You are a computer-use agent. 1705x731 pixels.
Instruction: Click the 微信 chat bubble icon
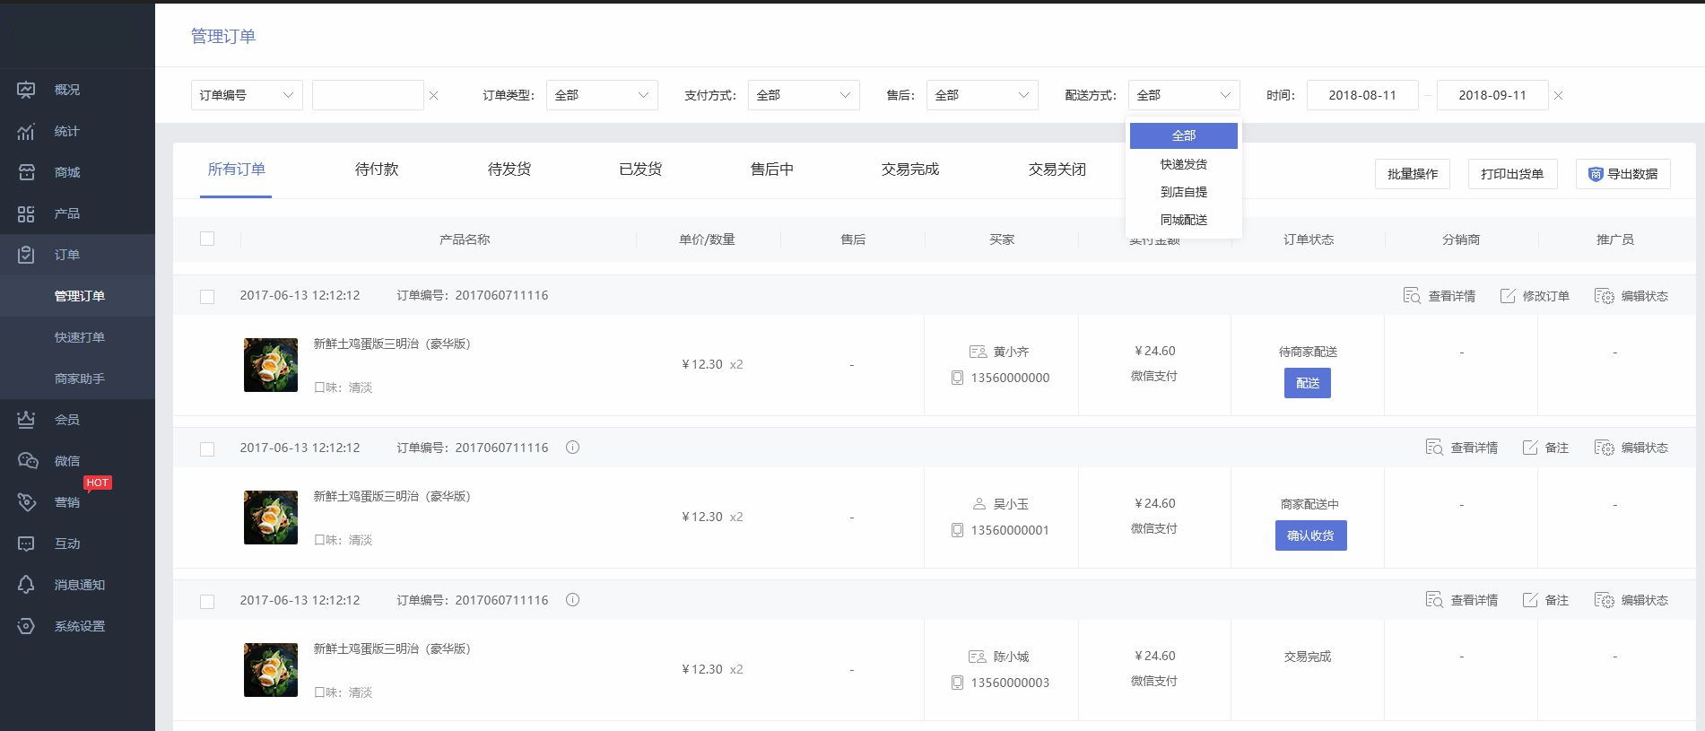(28, 461)
